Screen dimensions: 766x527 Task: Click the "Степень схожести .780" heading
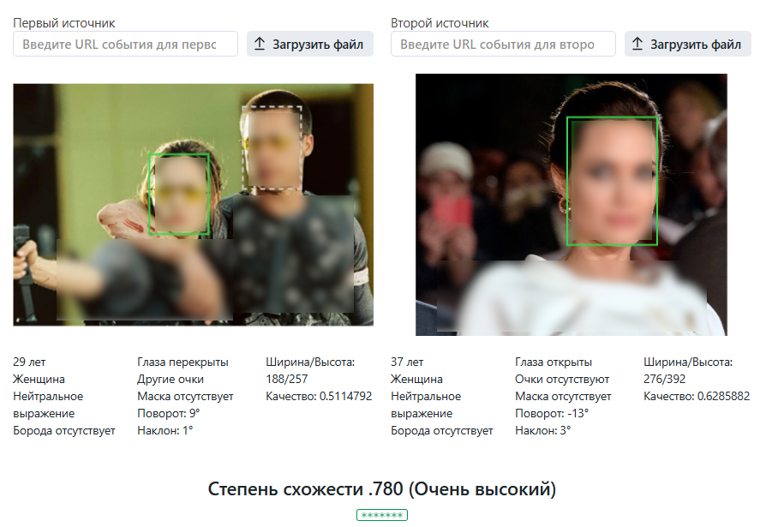382,489
